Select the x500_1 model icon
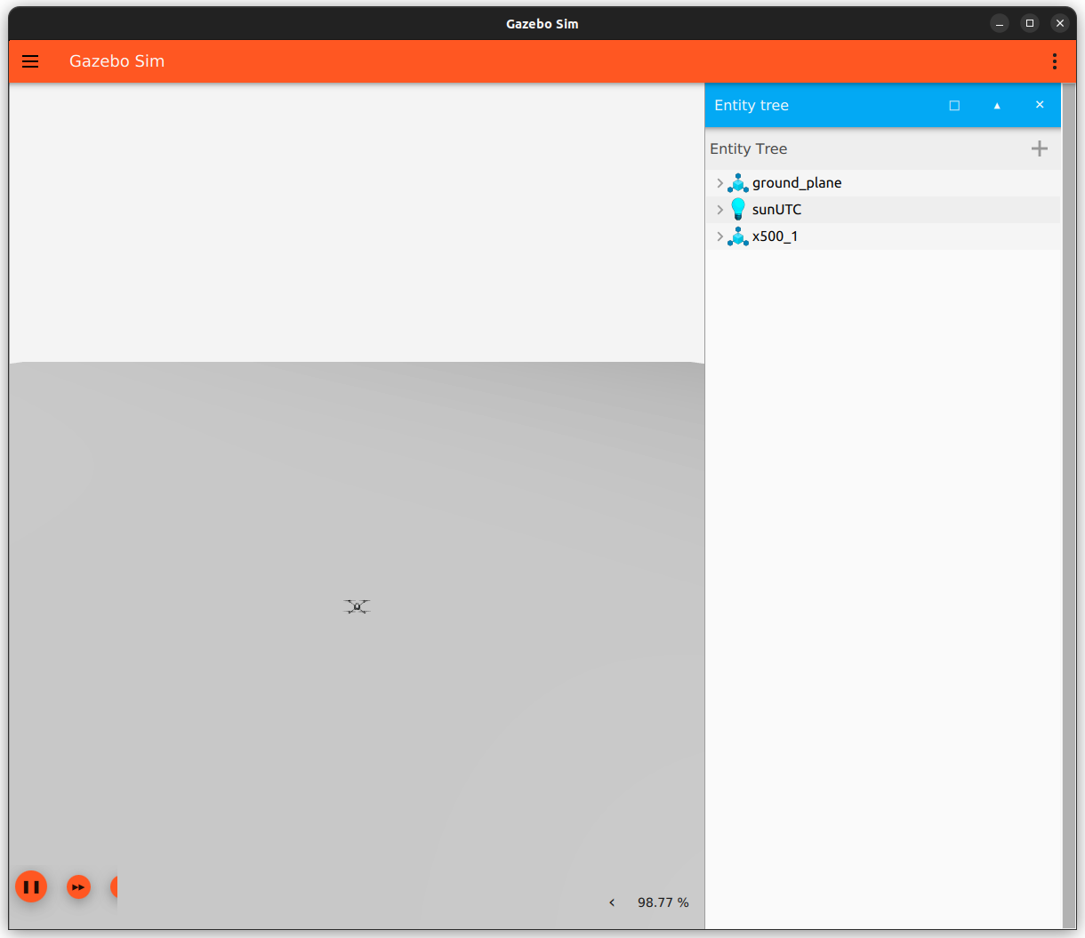The width and height of the screenshot is (1085, 938). click(738, 237)
